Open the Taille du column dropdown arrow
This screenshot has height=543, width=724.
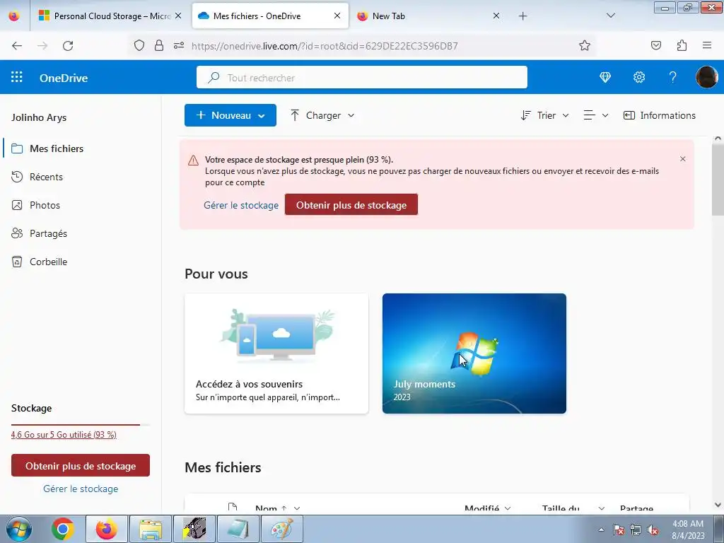coord(601,508)
